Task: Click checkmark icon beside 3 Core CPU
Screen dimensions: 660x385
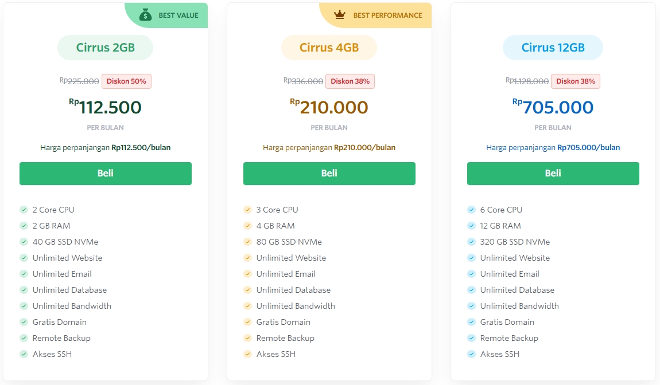Action: coord(247,210)
